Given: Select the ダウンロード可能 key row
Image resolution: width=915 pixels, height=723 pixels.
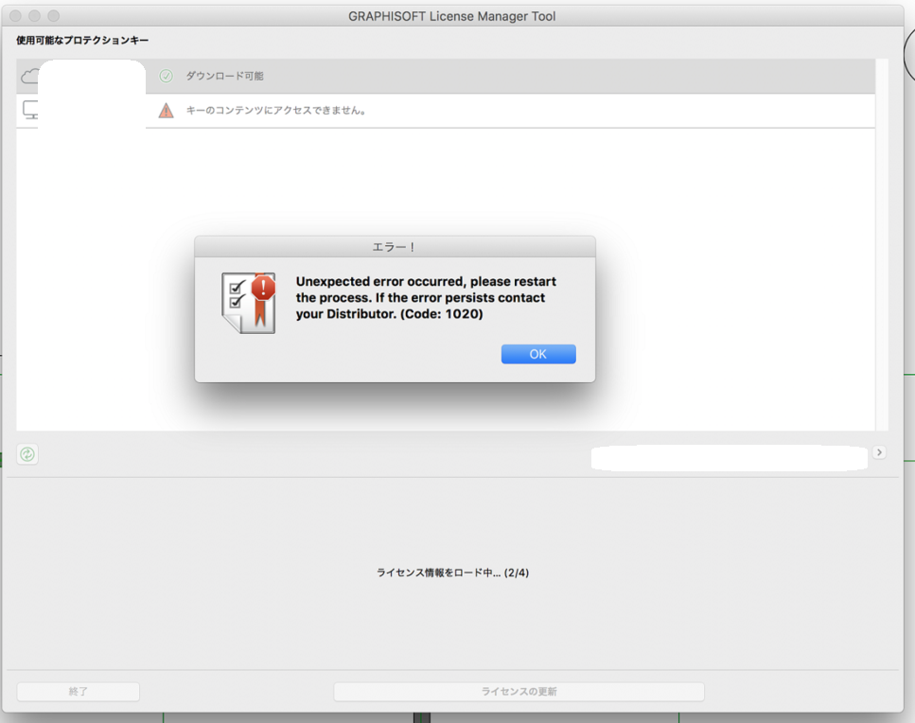Looking at the screenshot, I should tap(446, 76).
